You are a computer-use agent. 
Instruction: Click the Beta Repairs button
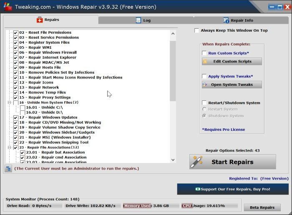click(x=262, y=207)
